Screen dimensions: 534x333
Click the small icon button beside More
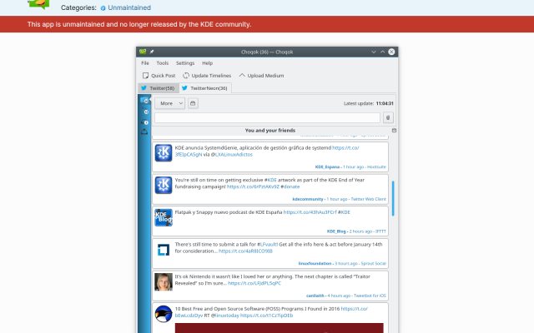coord(193,103)
